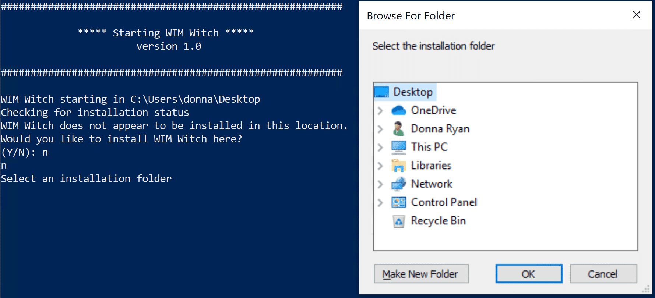This screenshot has width=655, height=298.
Task: Expand the Control Panel tree node
Action: pos(380,202)
